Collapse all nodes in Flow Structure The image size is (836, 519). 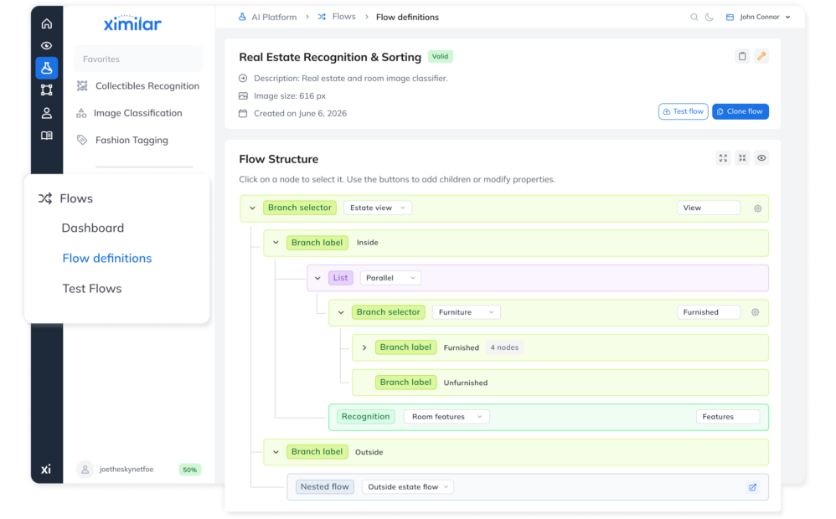pyautogui.click(x=742, y=157)
